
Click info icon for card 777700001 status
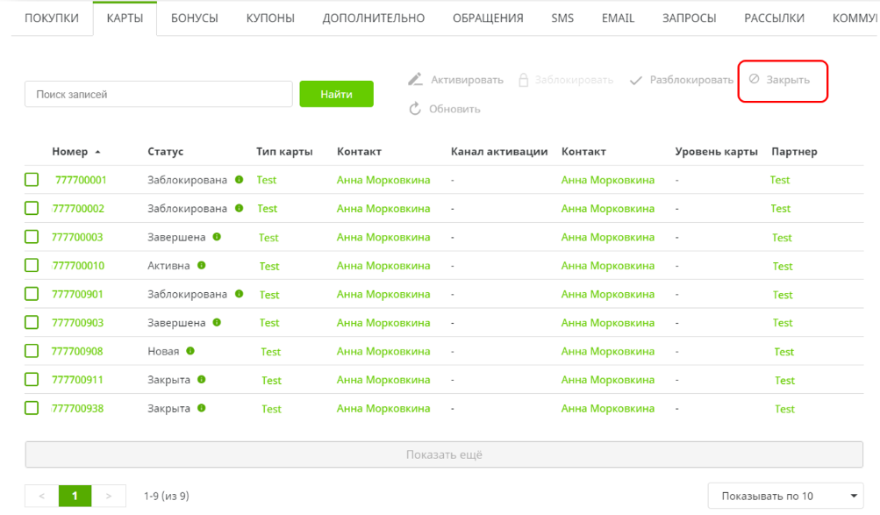click(239, 180)
